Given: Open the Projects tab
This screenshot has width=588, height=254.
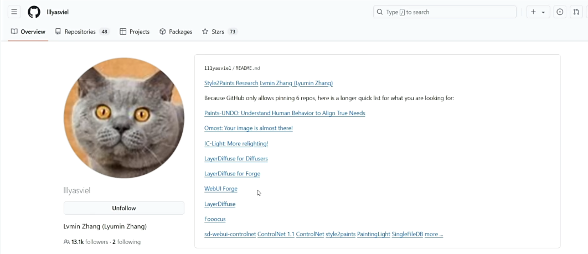Looking at the screenshot, I should (x=135, y=32).
